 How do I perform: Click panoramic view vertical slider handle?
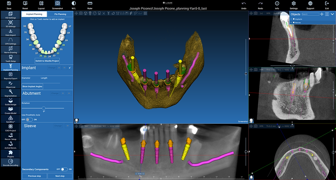[x=246, y=151]
